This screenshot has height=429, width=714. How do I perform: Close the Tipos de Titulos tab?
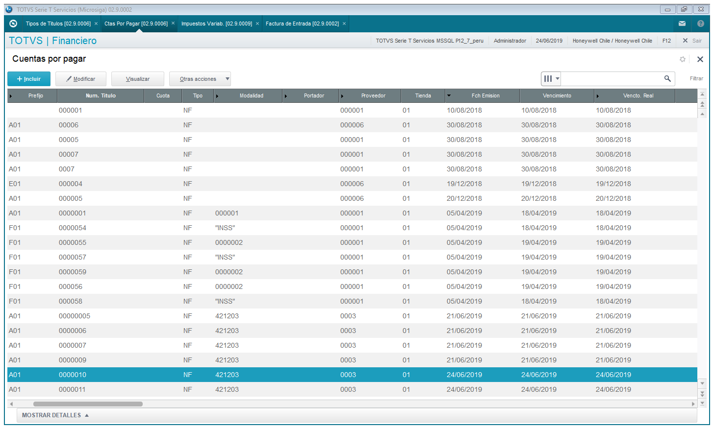[96, 24]
